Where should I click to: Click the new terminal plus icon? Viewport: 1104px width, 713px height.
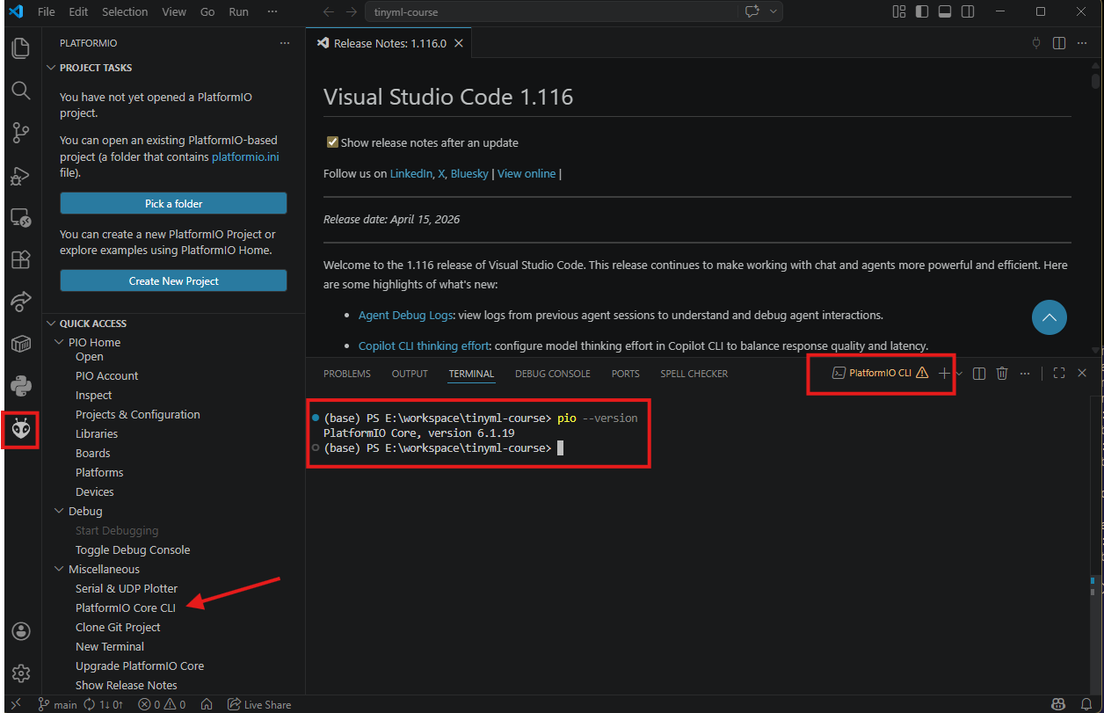(944, 374)
